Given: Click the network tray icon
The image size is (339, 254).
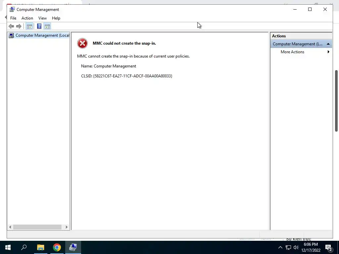Looking at the screenshot, I should (288, 247).
